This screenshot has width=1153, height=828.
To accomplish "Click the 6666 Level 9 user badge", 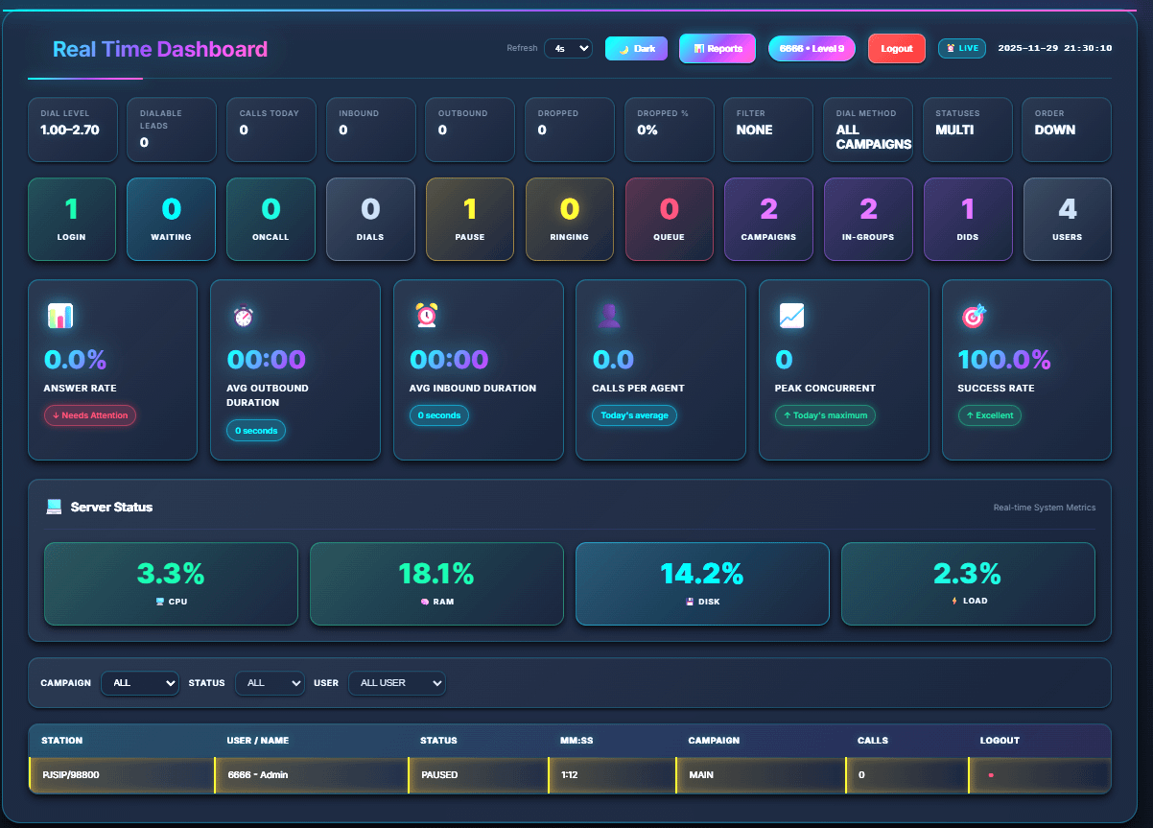I will tap(812, 47).
